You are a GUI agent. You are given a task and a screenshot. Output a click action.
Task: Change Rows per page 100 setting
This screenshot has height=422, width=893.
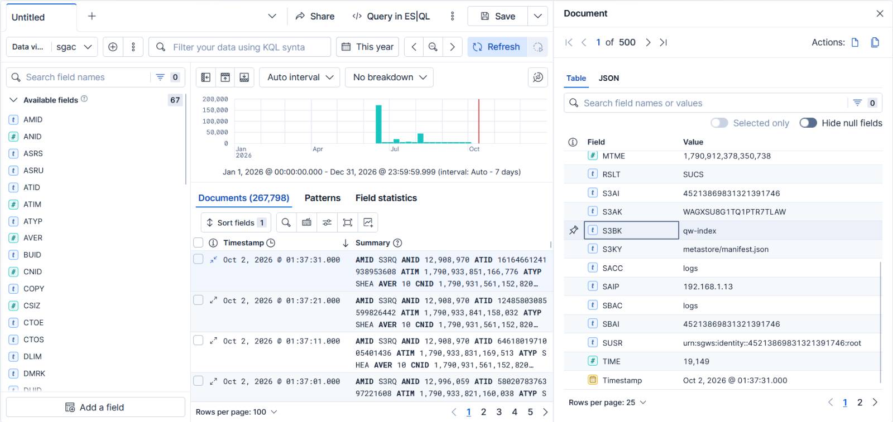point(236,412)
